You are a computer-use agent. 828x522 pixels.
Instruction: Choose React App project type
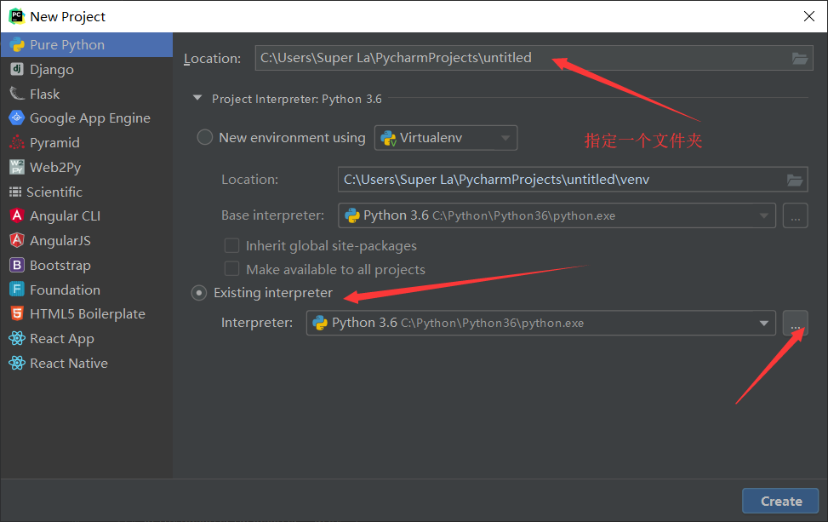click(x=87, y=338)
